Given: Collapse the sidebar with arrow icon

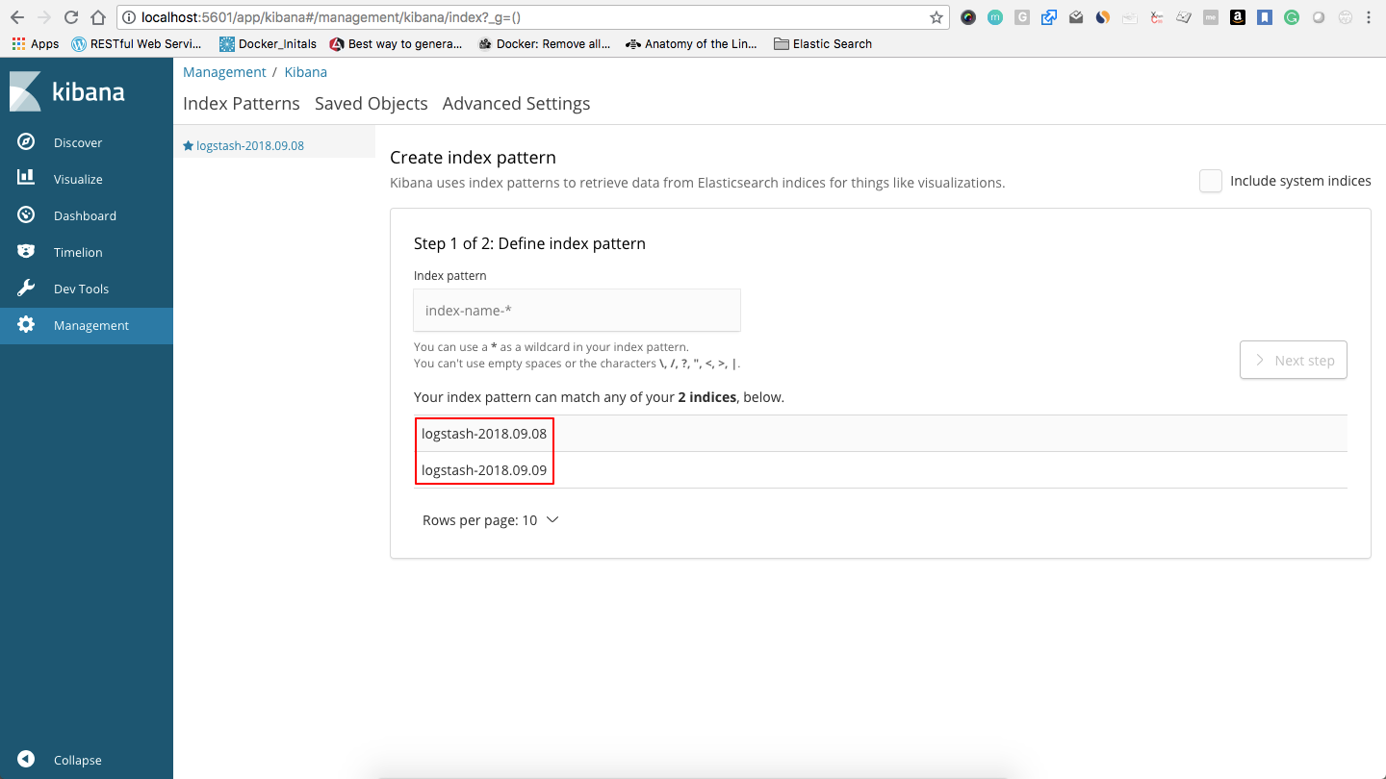Looking at the screenshot, I should [x=26, y=760].
